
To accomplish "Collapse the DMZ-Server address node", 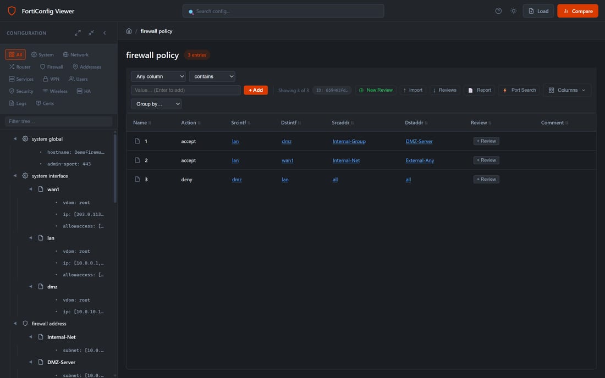I will click(x=30, y=362).
